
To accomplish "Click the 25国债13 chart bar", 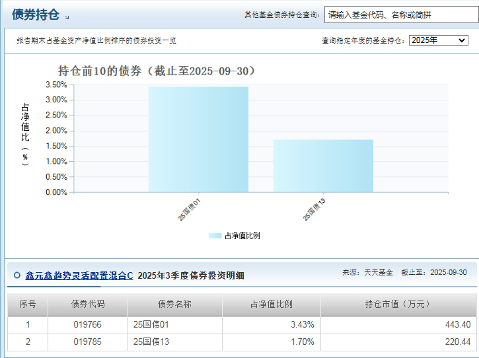I will click(323, 166).
